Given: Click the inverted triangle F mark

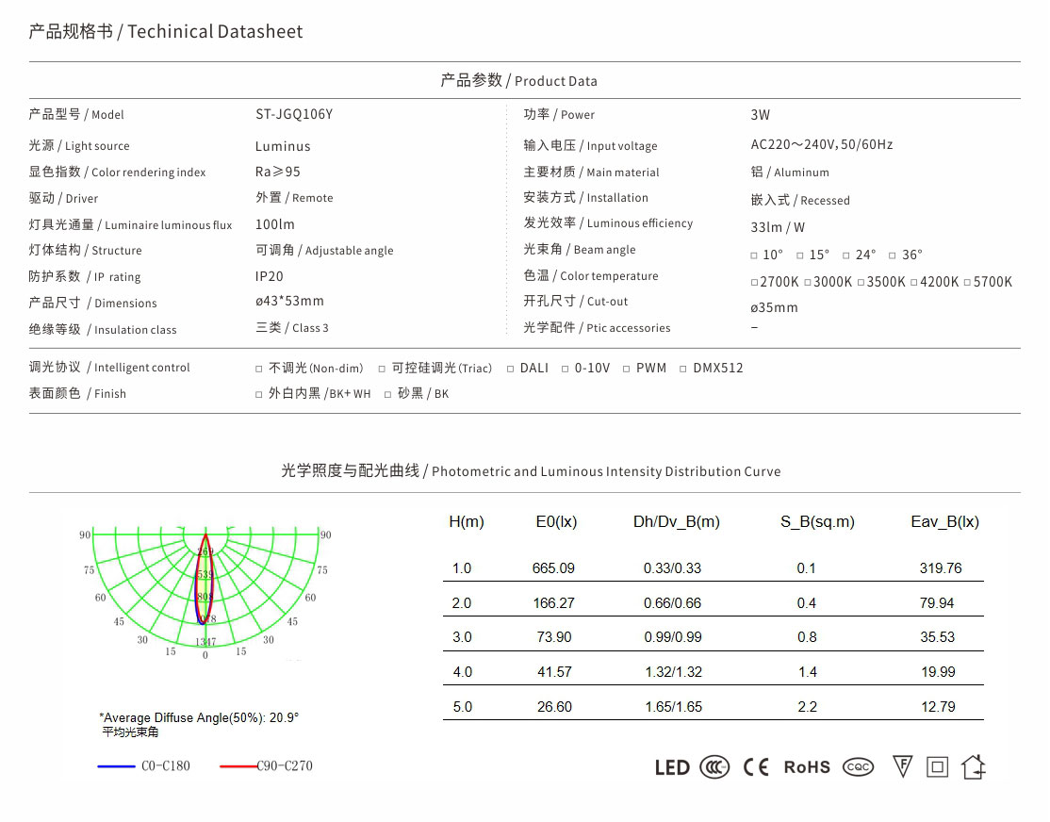Looking at the screenshot, I should point(902,766).
